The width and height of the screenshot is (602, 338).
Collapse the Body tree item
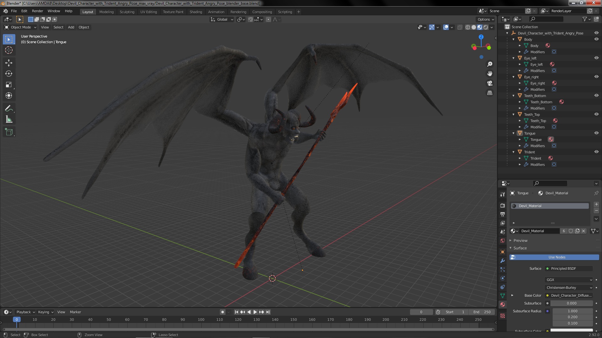514,39
